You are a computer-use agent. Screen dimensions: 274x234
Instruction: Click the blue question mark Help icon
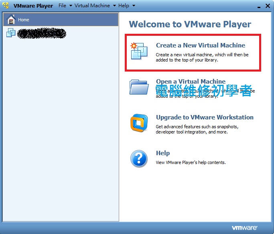(x=139, y=159)
